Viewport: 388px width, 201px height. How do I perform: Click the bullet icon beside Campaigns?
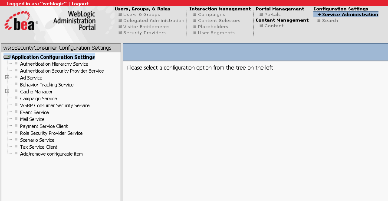coord(195,15)
